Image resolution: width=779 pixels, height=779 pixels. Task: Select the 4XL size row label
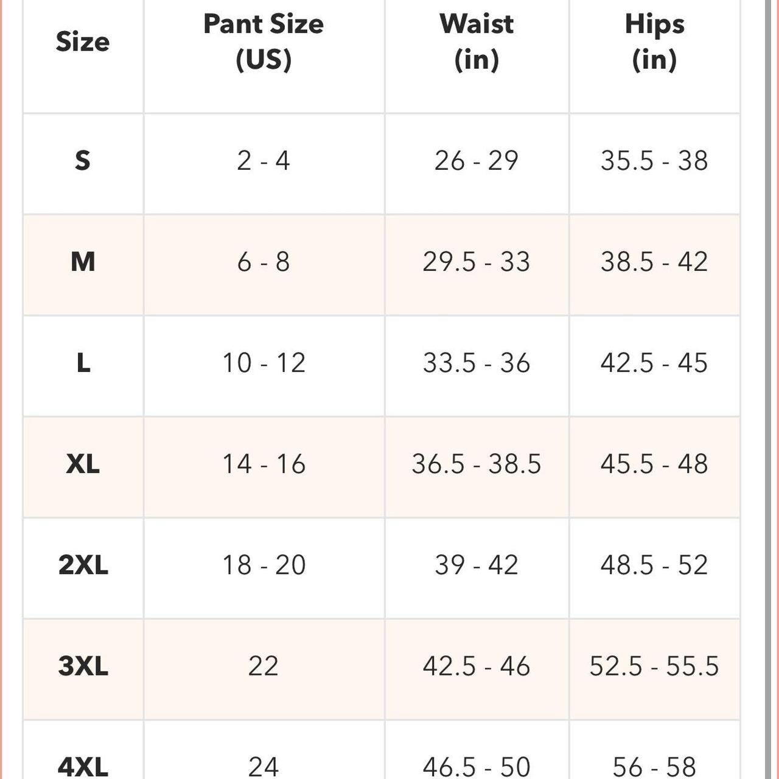tap(83, 766)
